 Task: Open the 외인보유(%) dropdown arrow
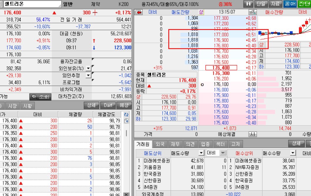[88, 68]
